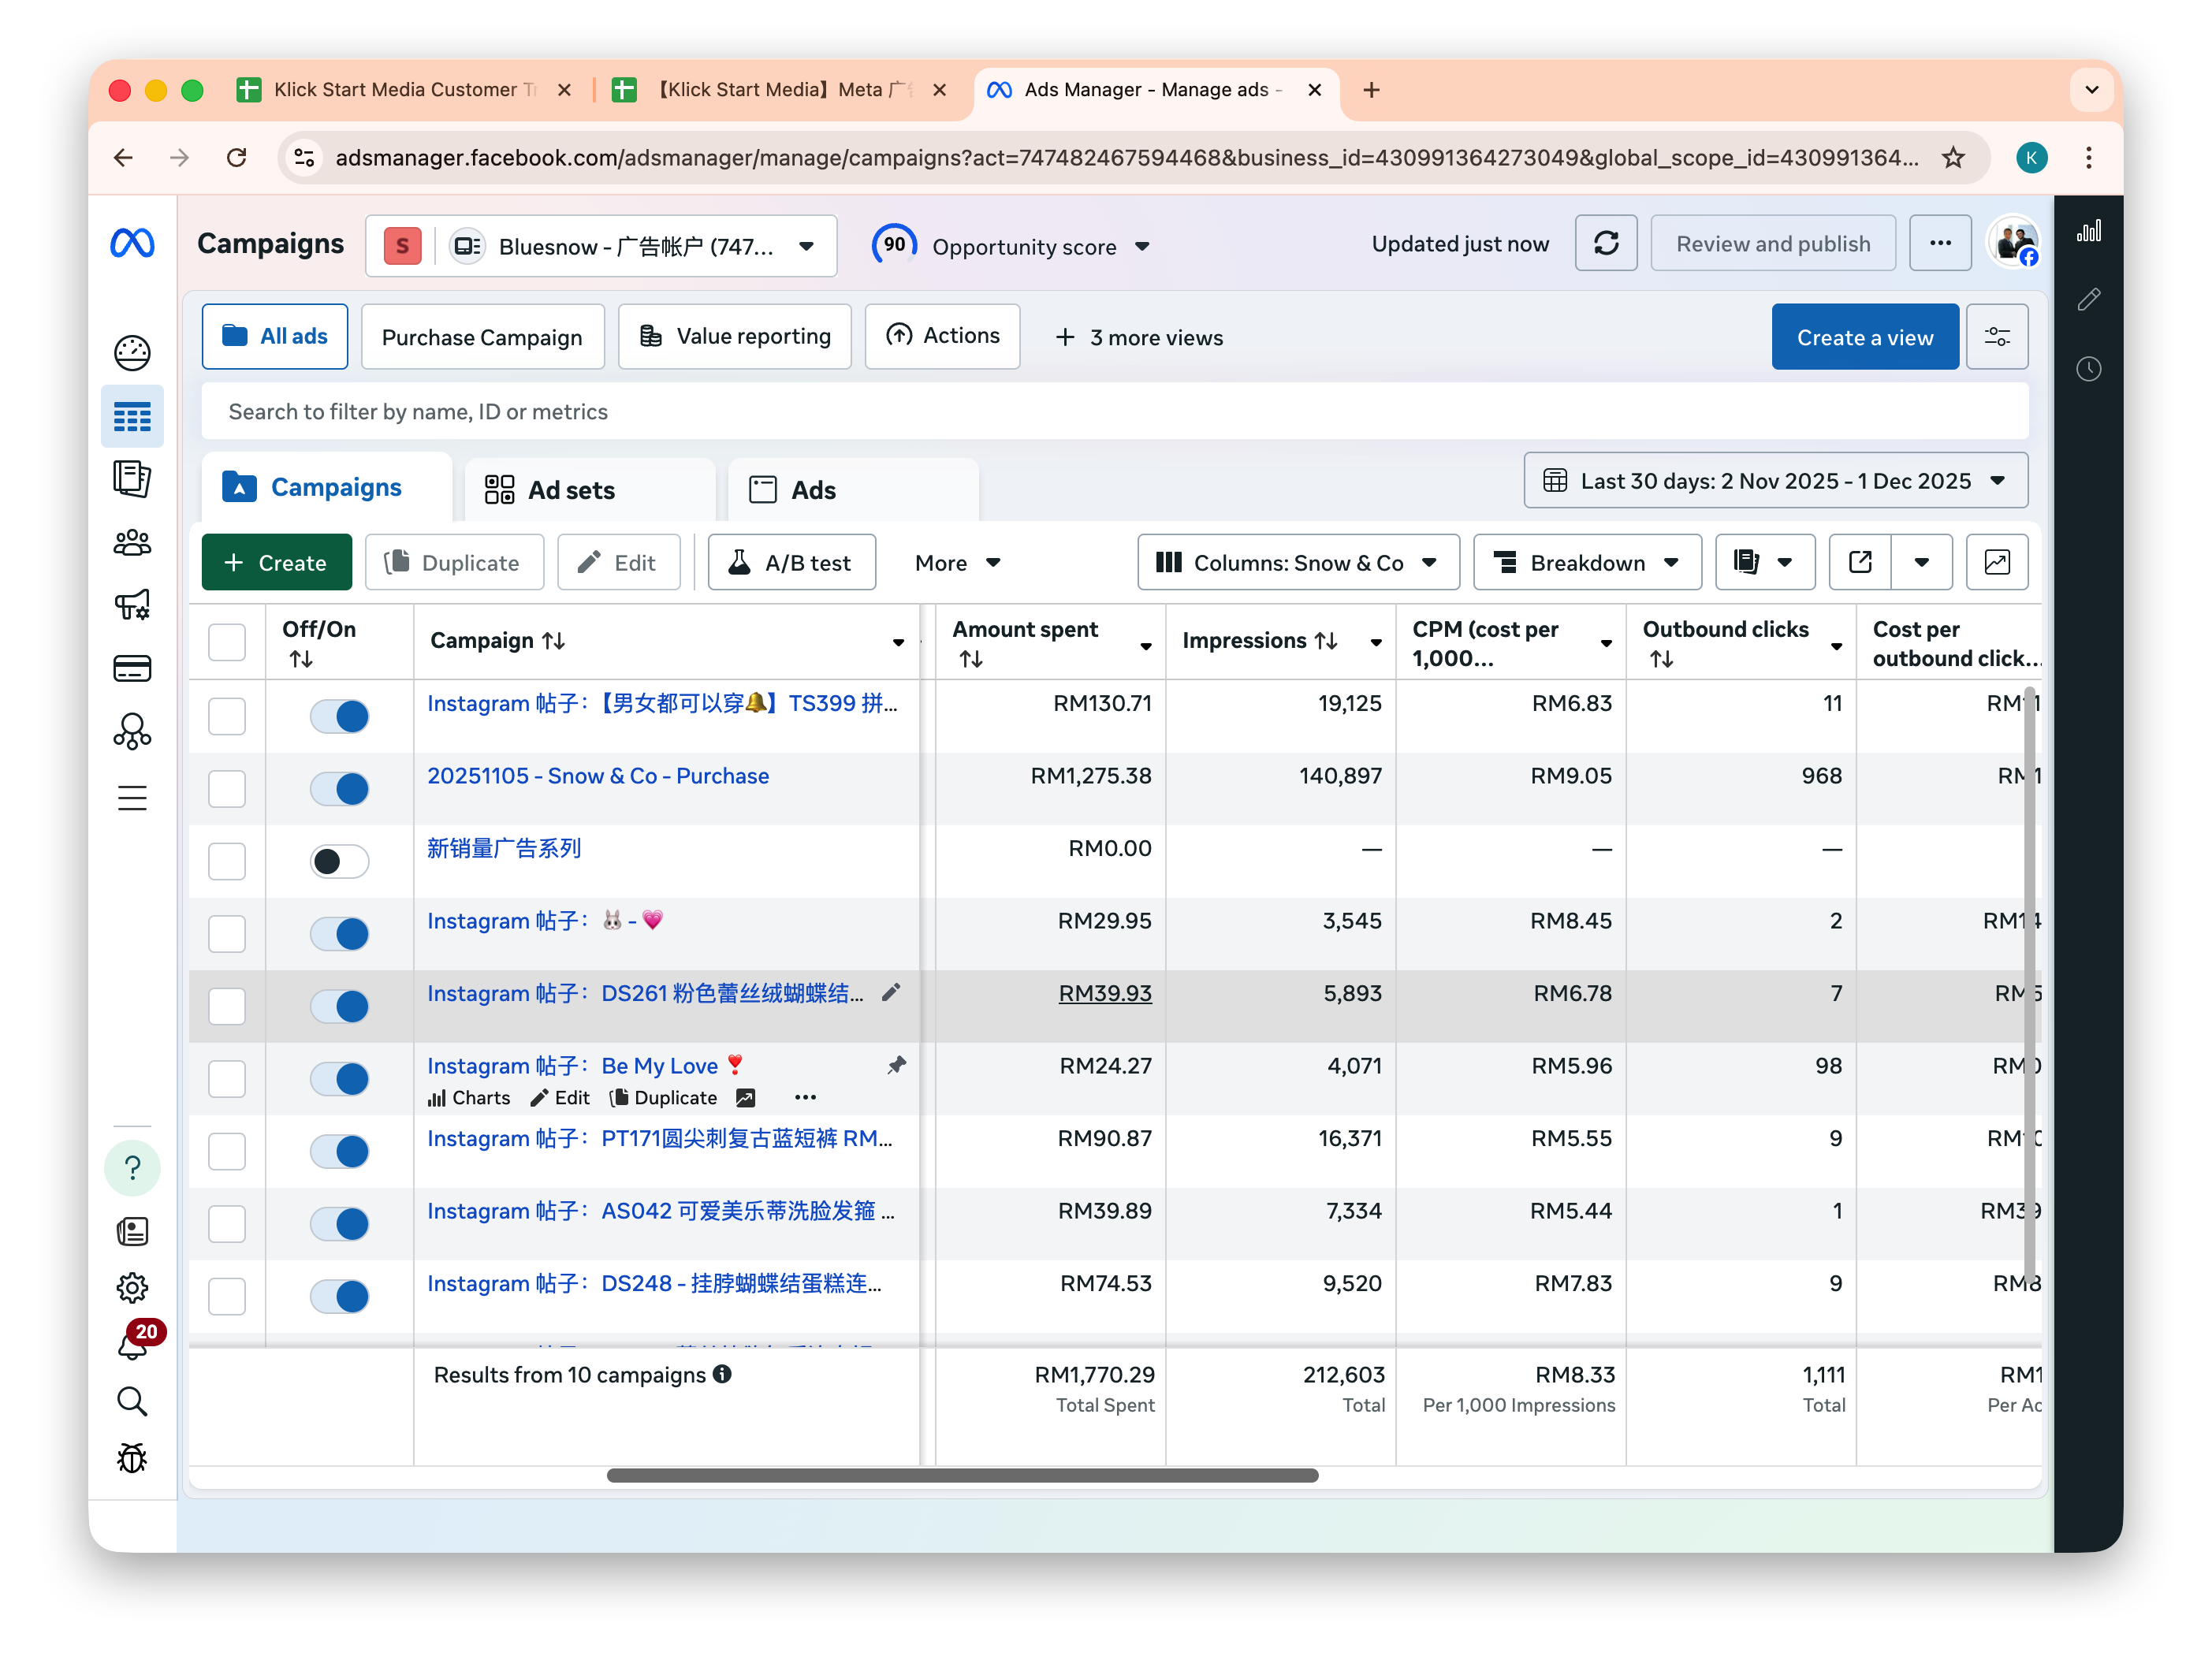Click pencil icon on DS261 campaign row
Viewport: 2212px width, 1671px height.
pyautogui.click(x=891, y=992)
